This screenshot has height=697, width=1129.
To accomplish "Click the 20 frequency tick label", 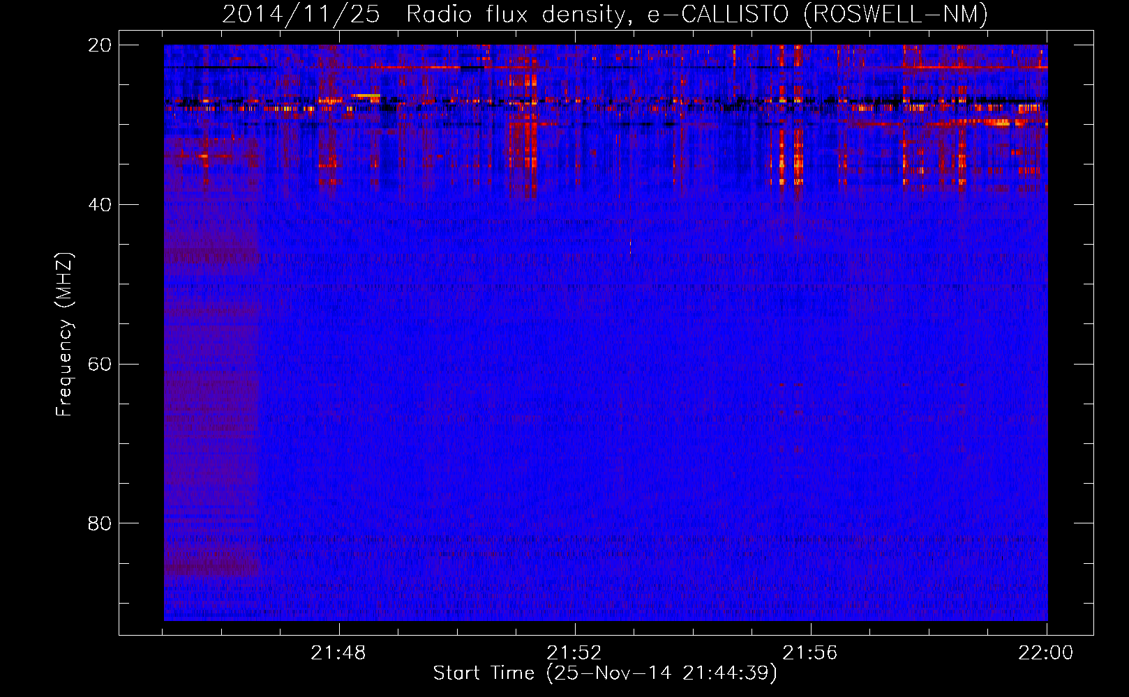I will (100, 45).
